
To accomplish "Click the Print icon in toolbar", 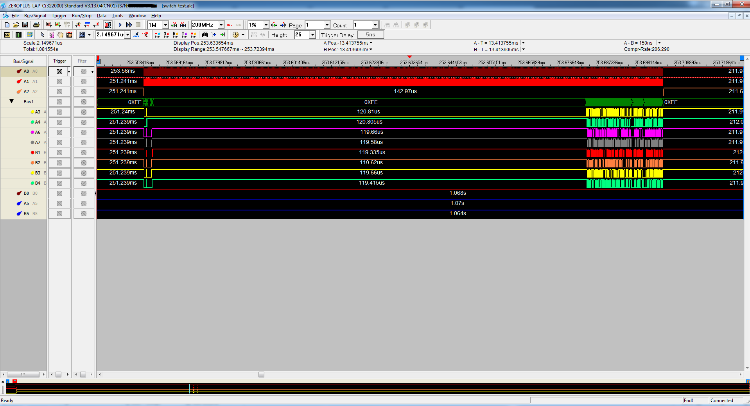I will coord(36,25).
